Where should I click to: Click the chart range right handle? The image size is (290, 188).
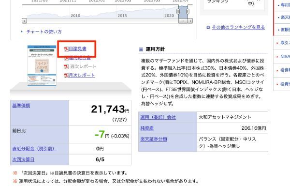(x=188, y=12)
